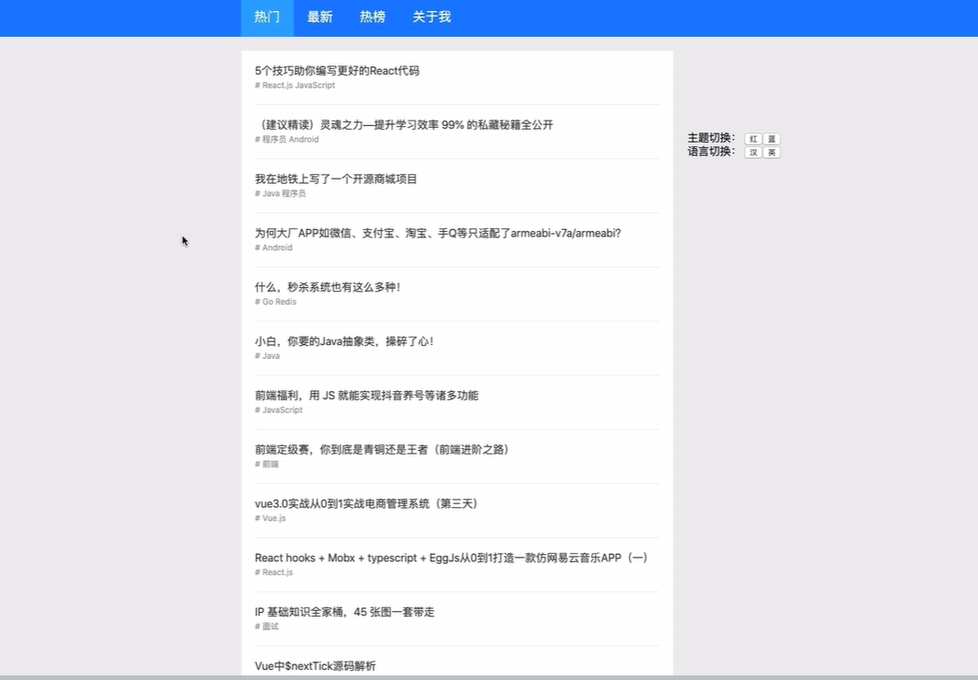This screenshot has height=680, width=978.
Task: Open article about 5 React coding tips
Action: coord(337,70)
